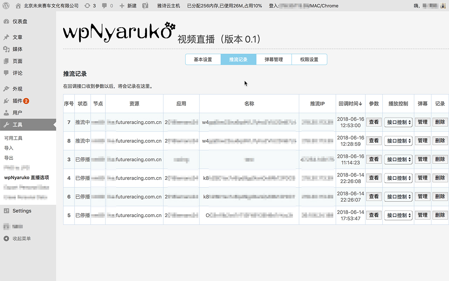This screenshot has width=449, height=281.
Task: Click the 名称 column header
Action: [249, 104]
